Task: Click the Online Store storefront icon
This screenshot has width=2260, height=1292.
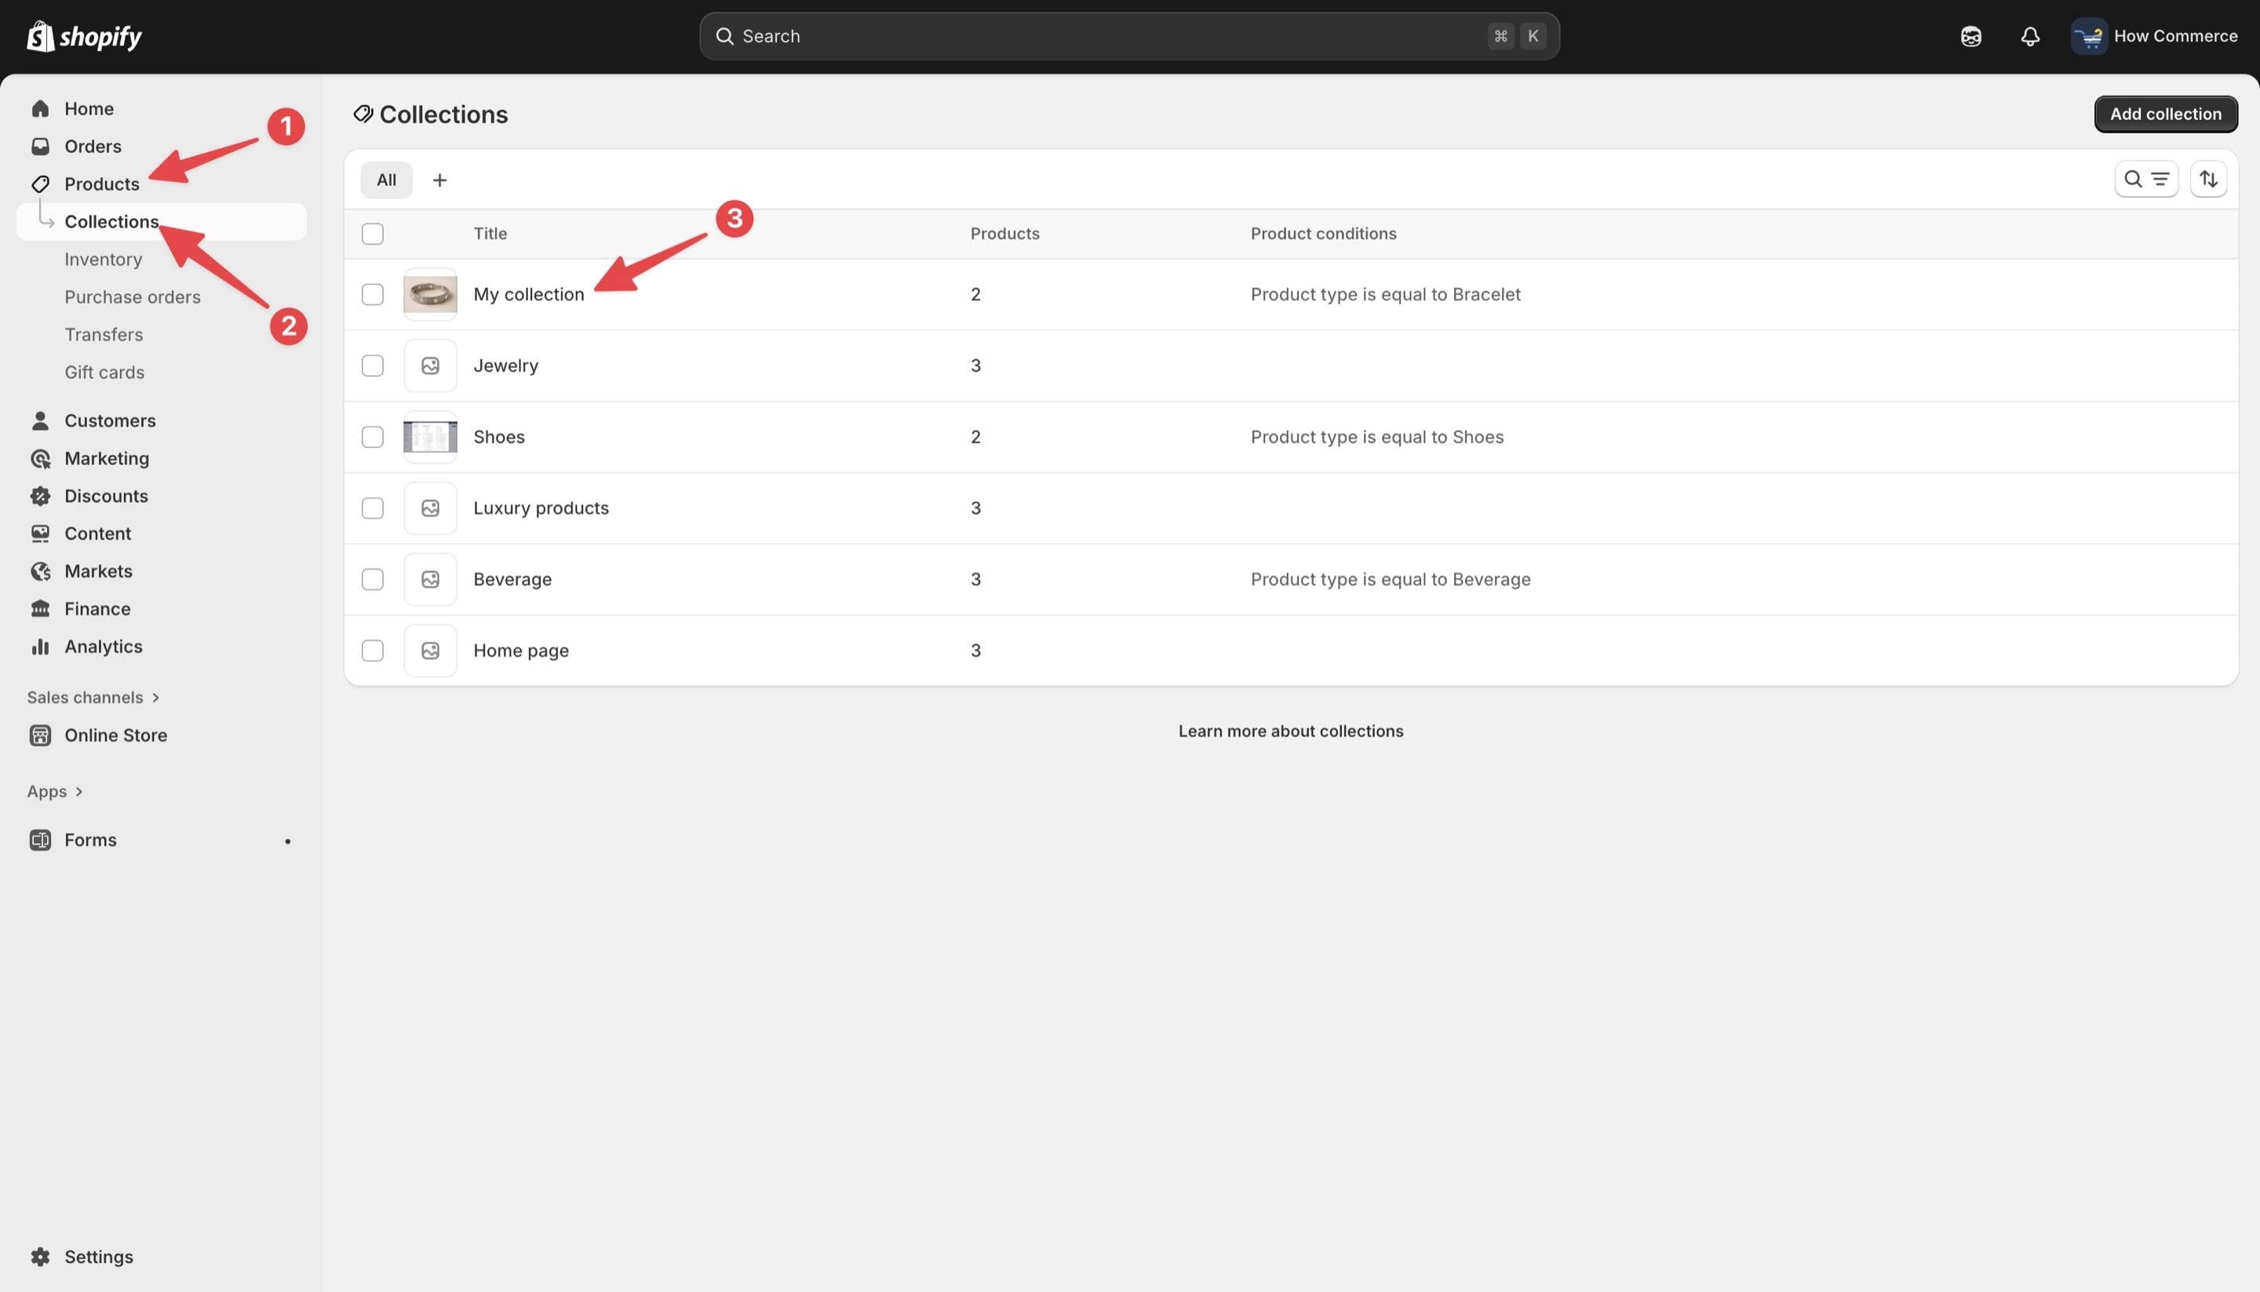Action: [40, 736]
